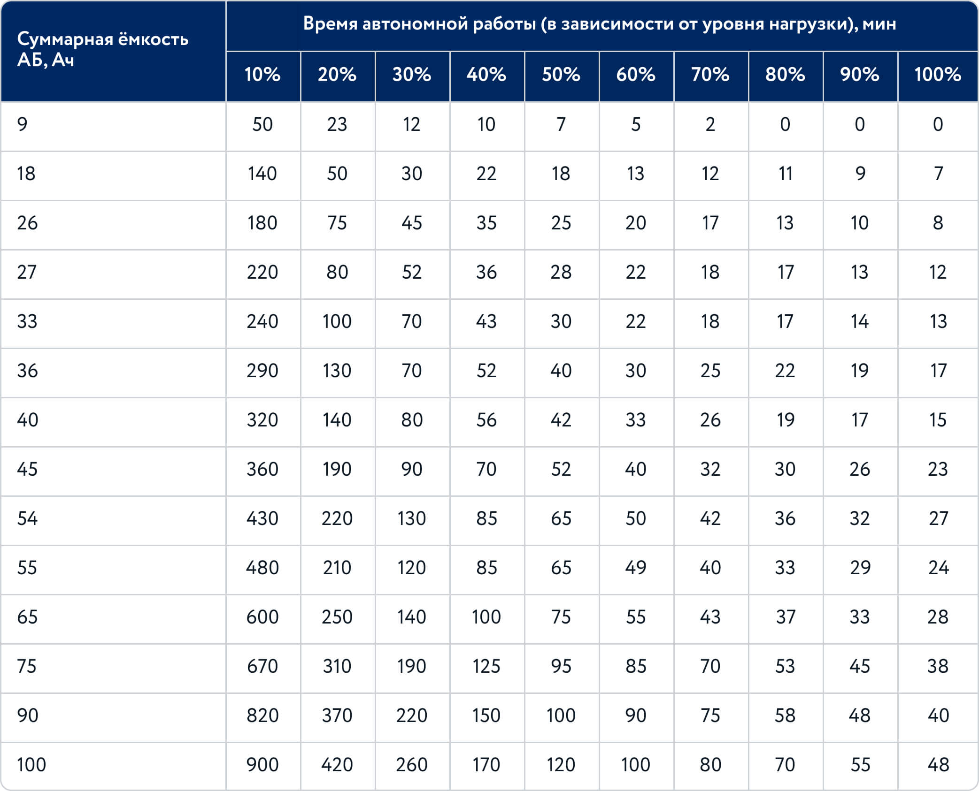The height and width of the screenshot is (791, 979).
Task: Click value 420 in the 100 Ач row
Action: [x=337, y=765]
